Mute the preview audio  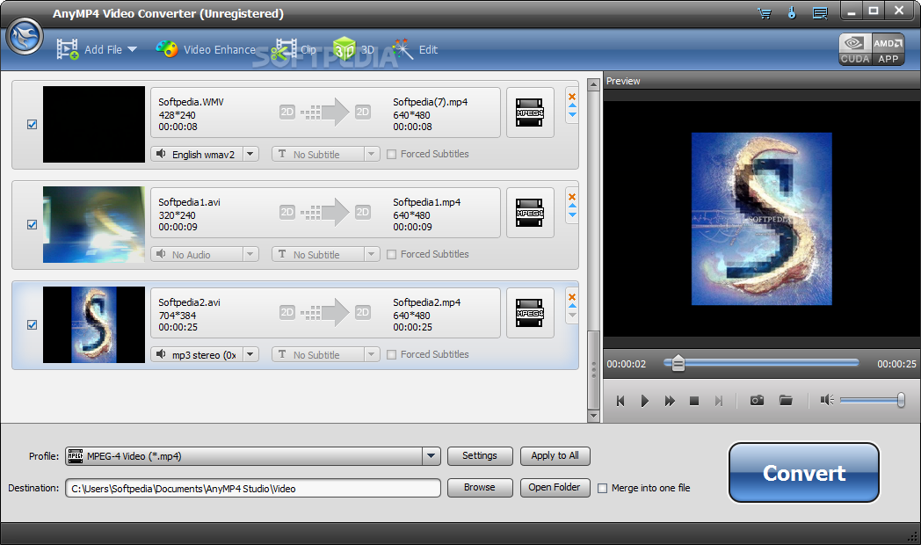coord(827,400)
